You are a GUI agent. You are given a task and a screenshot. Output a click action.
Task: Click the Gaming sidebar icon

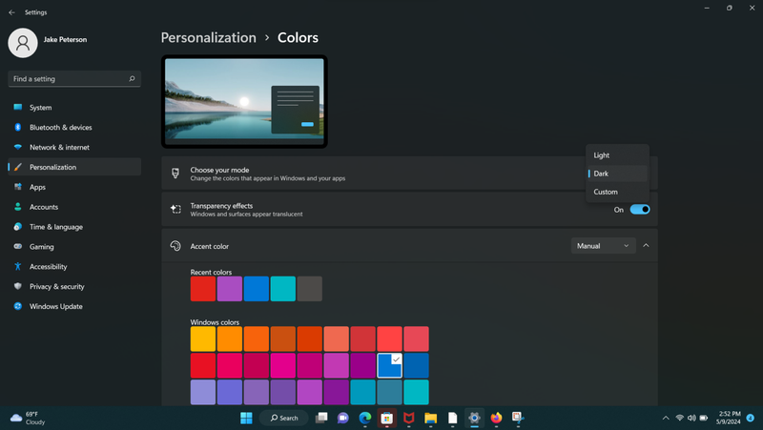pos(17,247)
